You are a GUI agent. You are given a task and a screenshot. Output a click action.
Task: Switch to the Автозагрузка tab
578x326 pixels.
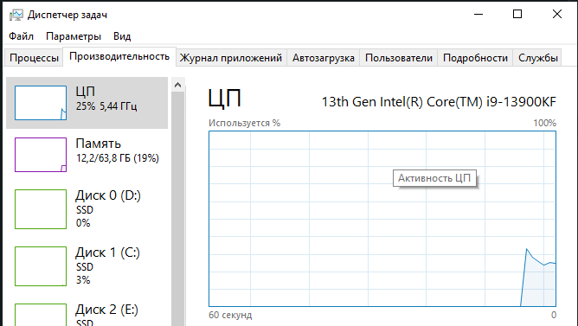pos(324,58)
